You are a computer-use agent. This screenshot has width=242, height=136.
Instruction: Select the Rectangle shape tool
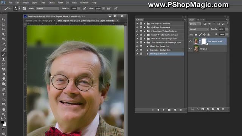(x=3, y=104)
